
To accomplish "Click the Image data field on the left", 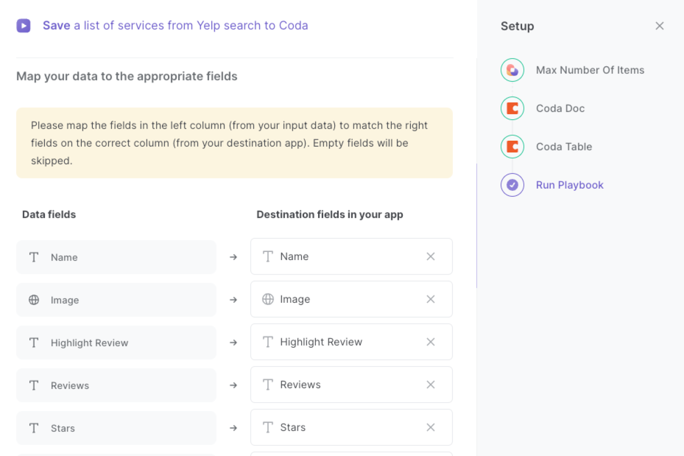I will (x=116, y=300).
